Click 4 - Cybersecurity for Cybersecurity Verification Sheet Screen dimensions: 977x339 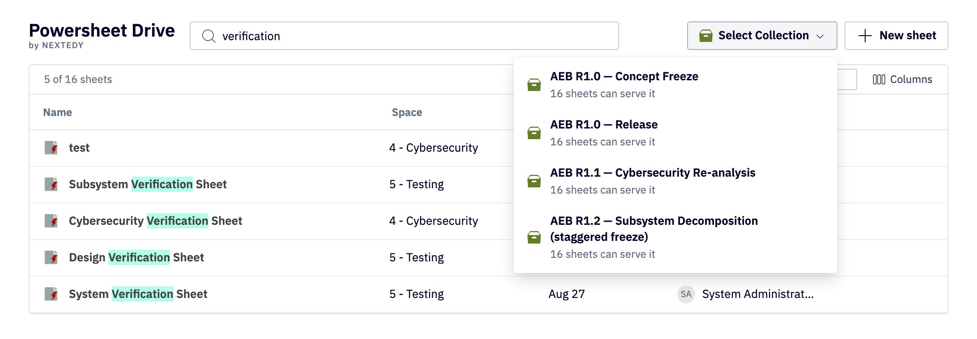(x=433, y=221)
